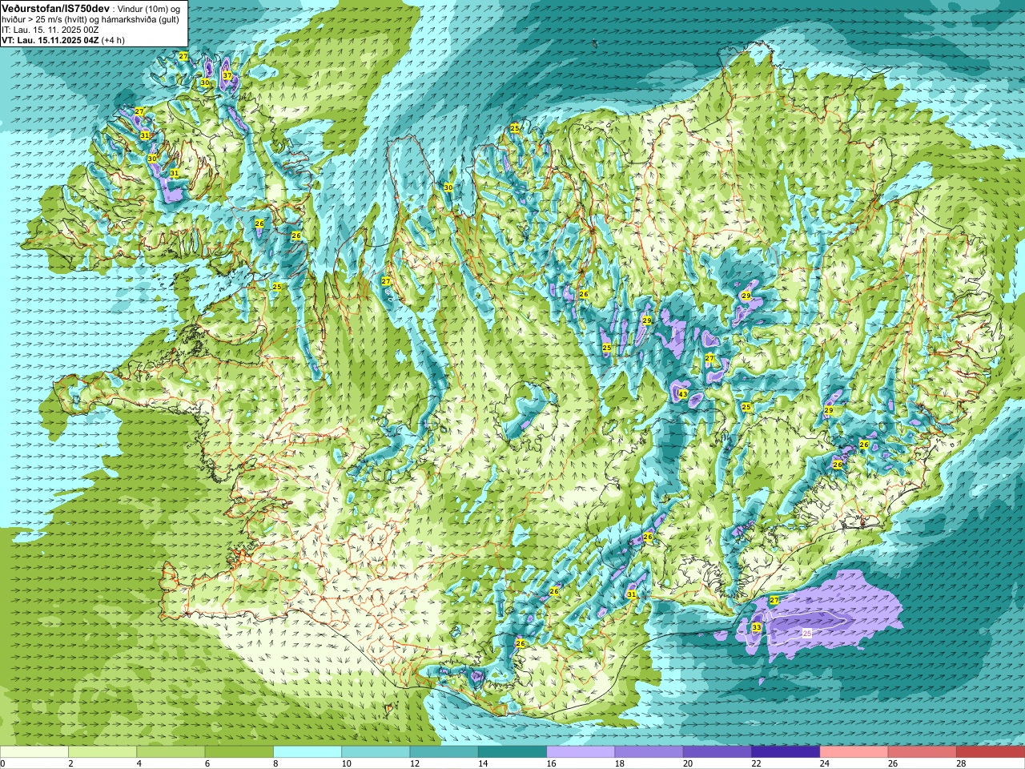Click the legend scale value 24
This screenshot has width=1025, height=769.
pyautogui.click(x=824, y=763)
